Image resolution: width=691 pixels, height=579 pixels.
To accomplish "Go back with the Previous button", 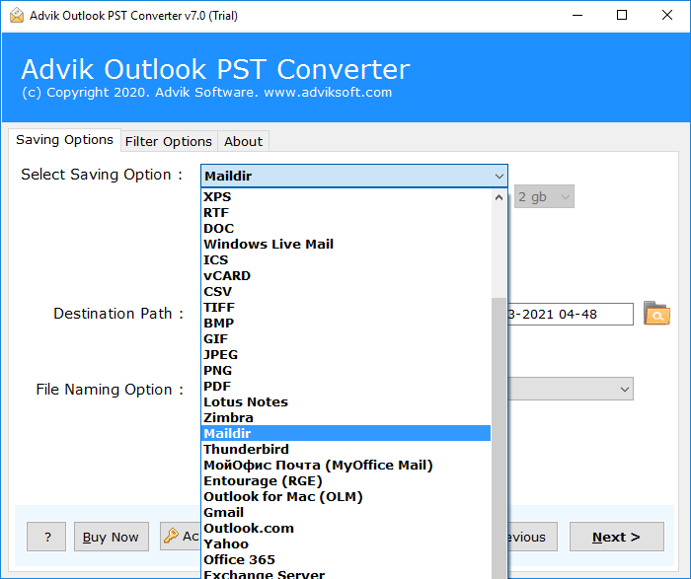I will [532, 537].
